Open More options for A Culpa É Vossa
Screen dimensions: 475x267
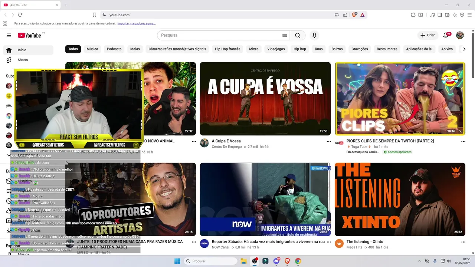click(x=328, y=141)
